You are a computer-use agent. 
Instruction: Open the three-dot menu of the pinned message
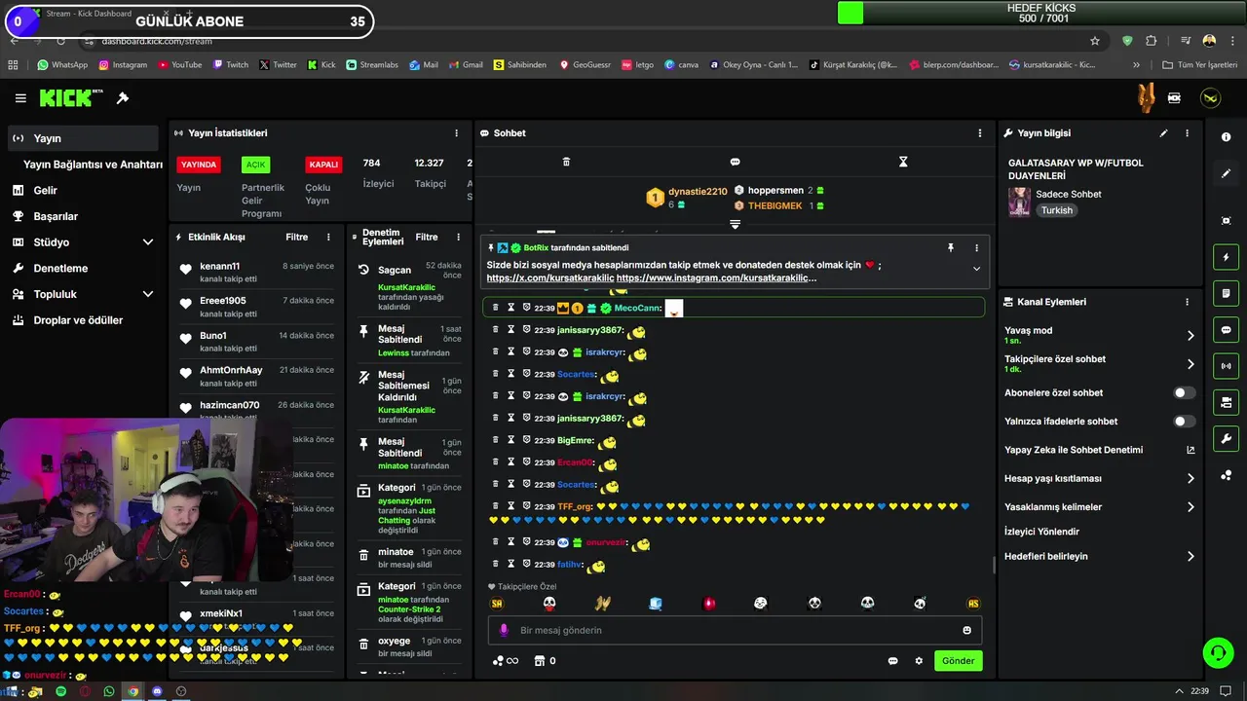coord(976,248)
